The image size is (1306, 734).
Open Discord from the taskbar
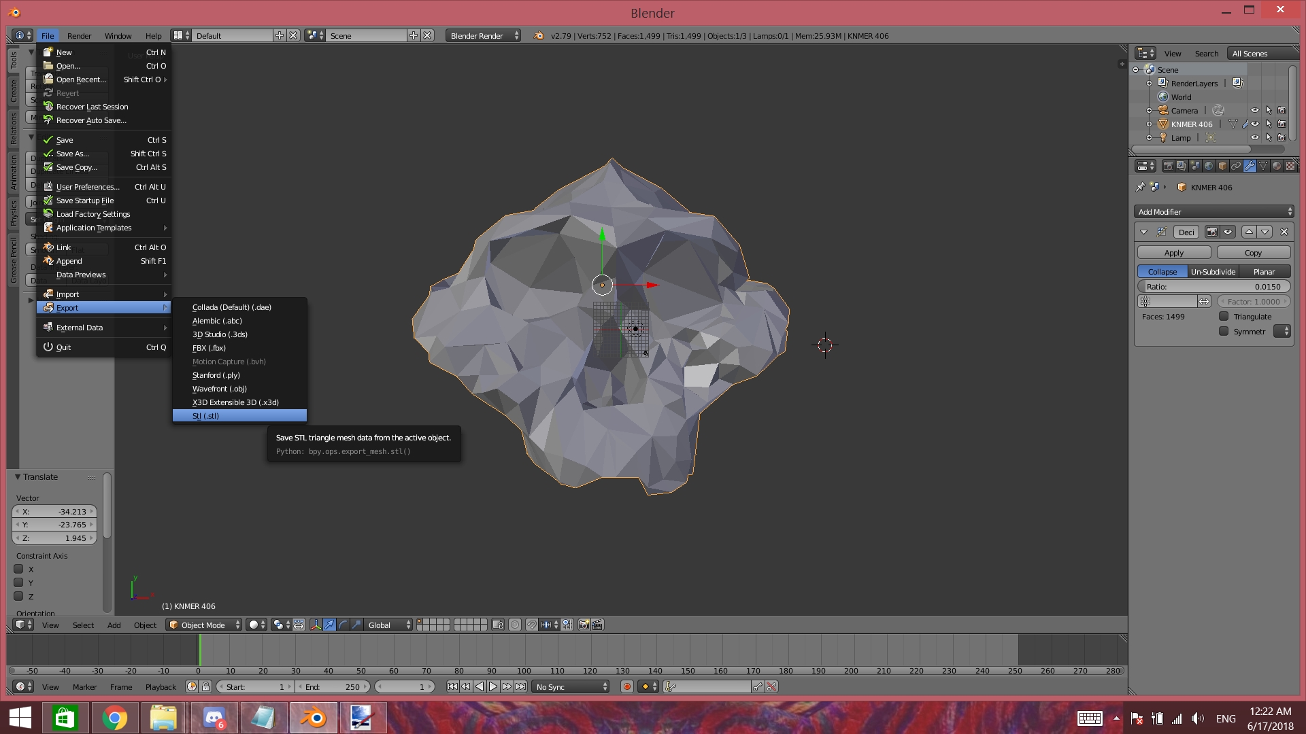214,718
